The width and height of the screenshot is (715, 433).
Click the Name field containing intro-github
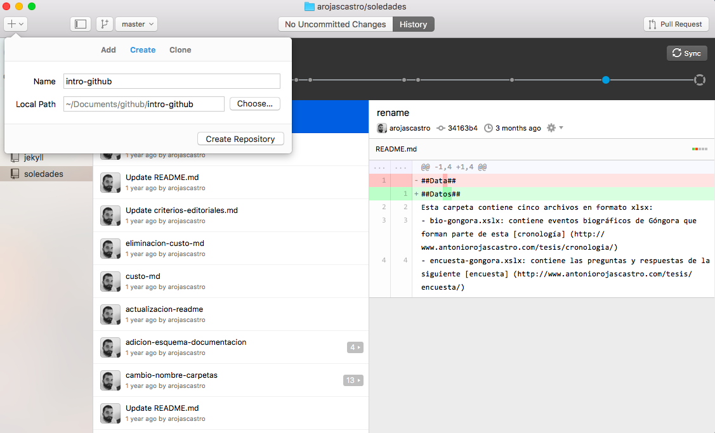[x=171, y=81]
